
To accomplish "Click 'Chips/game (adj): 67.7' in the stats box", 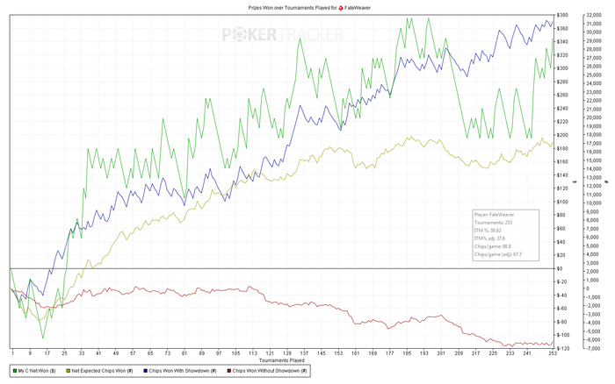I will (498, 254).
